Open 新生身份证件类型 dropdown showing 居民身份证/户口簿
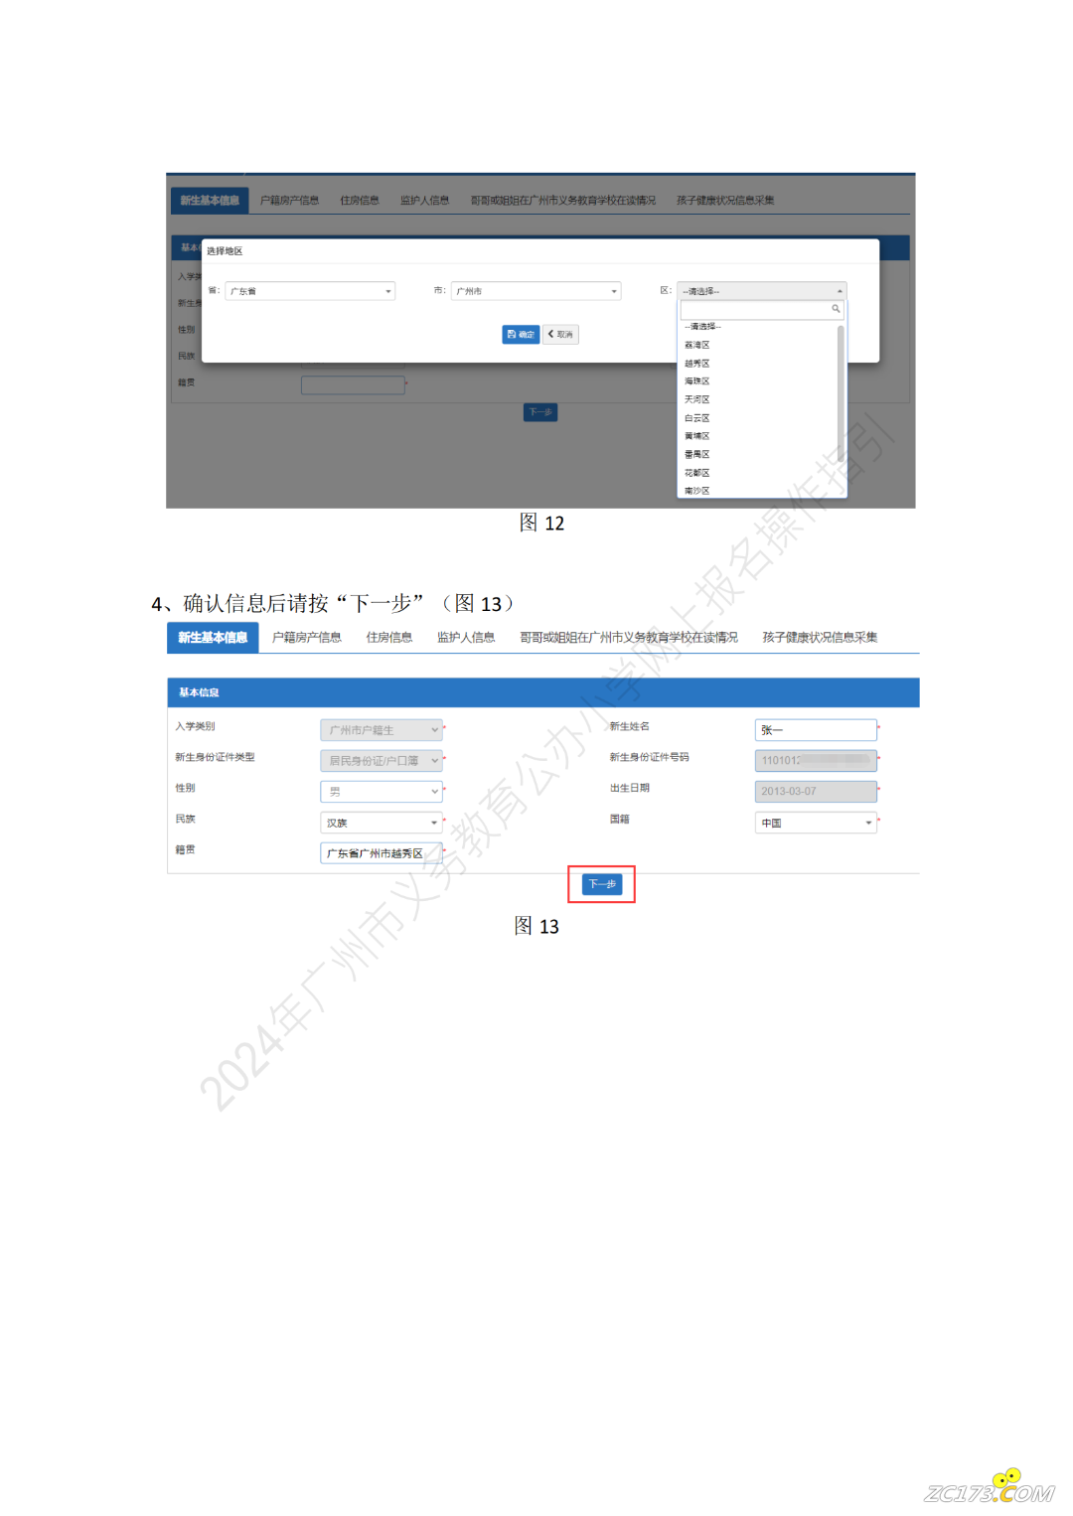The height and width of the screenshot is (1516, 1073). click(382, 761)
